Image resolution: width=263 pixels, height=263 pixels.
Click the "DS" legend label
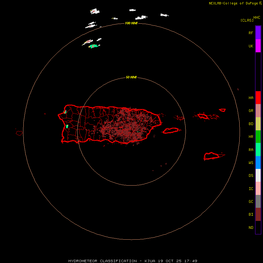coord(251,176)
